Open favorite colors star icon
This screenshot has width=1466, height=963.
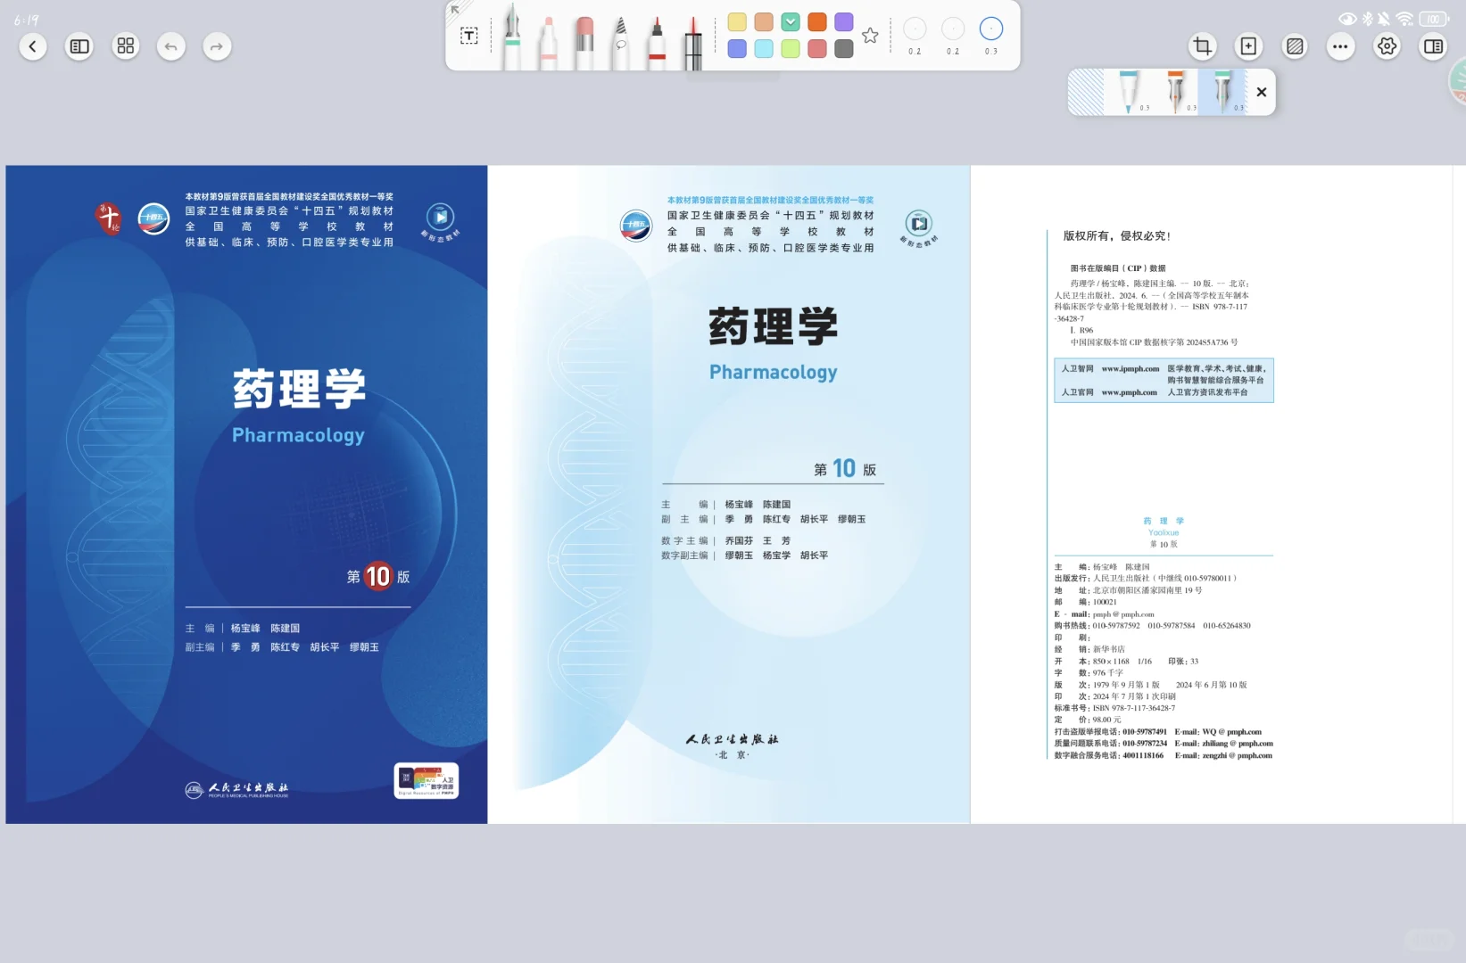coord(871,36)
